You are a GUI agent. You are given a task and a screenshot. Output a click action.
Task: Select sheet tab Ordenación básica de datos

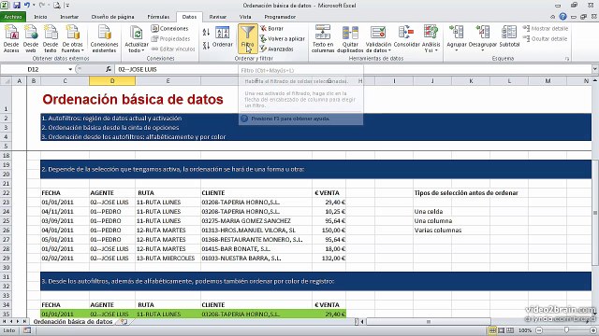73,321
